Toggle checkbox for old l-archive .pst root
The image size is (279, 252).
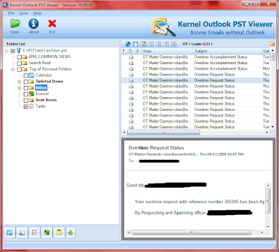click(13, 51)
